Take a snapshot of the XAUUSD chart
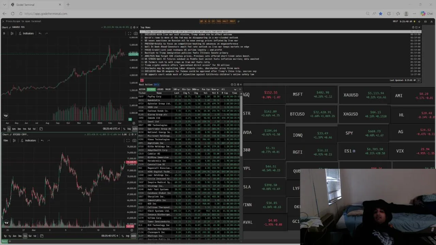The image size is (436, 245). [136, 33]
